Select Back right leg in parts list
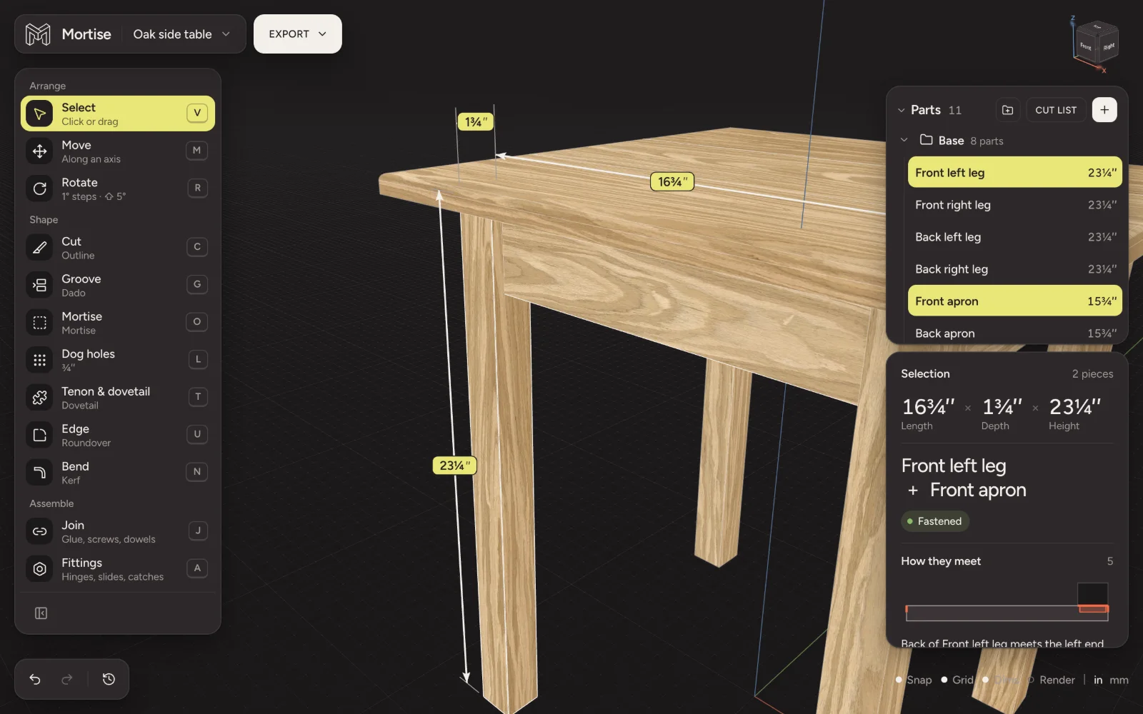The width and height of the screenshot is (1143, 714). coord(1015,269)
